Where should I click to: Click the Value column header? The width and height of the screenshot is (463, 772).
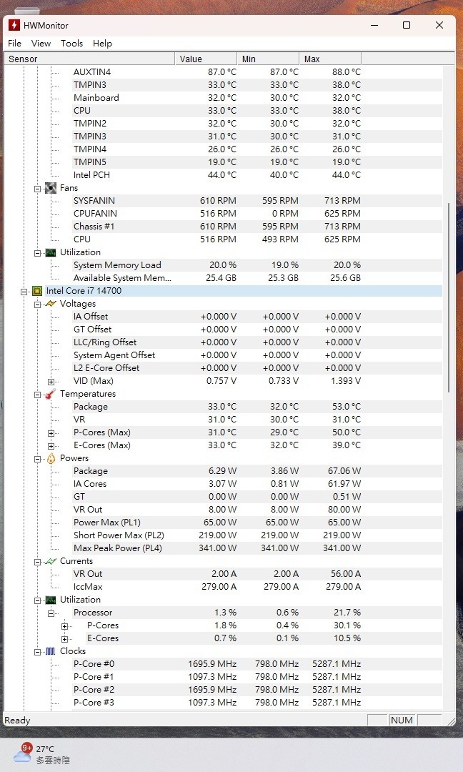[x=206, y=59]
